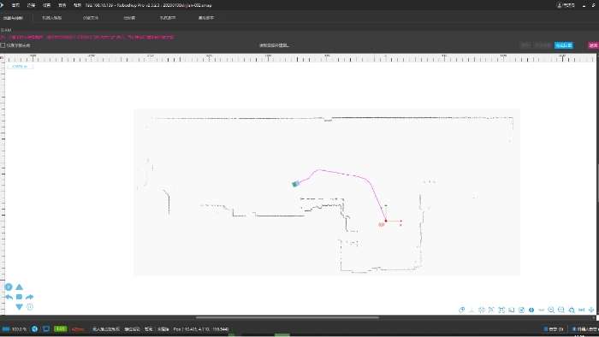Click the magenta button at far right

click(593, 45)
